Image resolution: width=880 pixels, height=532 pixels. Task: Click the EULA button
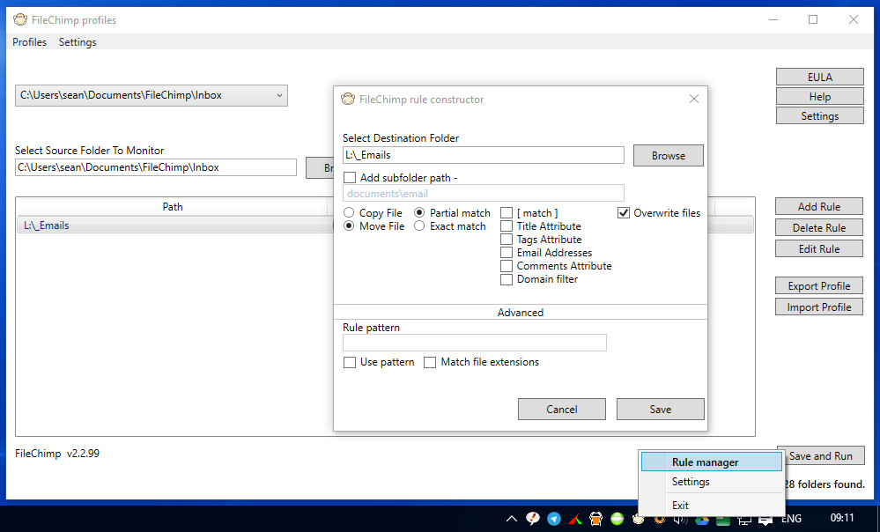(x=820, y=77)
